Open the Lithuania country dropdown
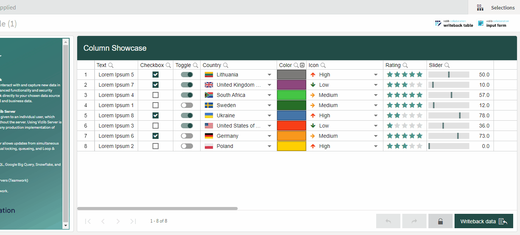520x235 pixels. click(x=269, y=75)
